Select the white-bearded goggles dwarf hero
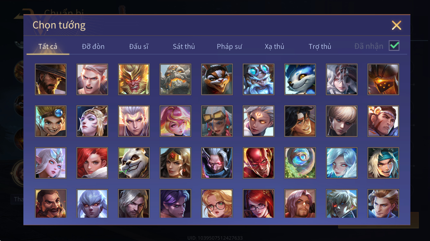The width and height of the screenshot is (430, 241). (x=259, y=79)
